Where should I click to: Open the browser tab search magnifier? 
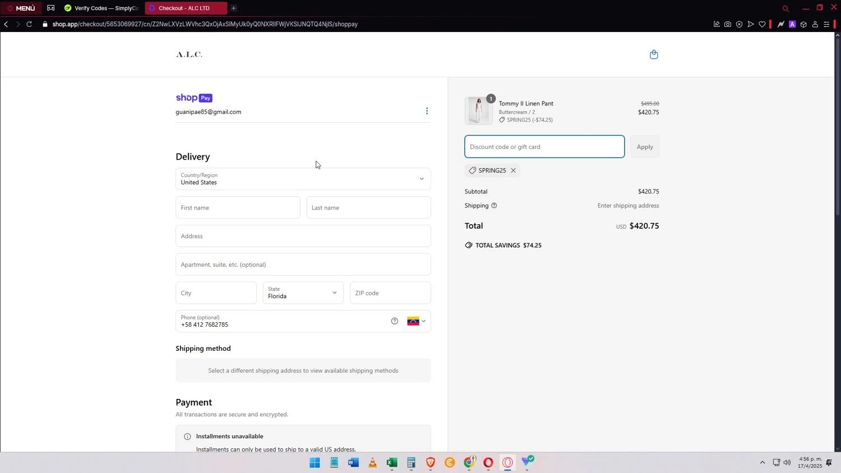[x=785, y=8]
